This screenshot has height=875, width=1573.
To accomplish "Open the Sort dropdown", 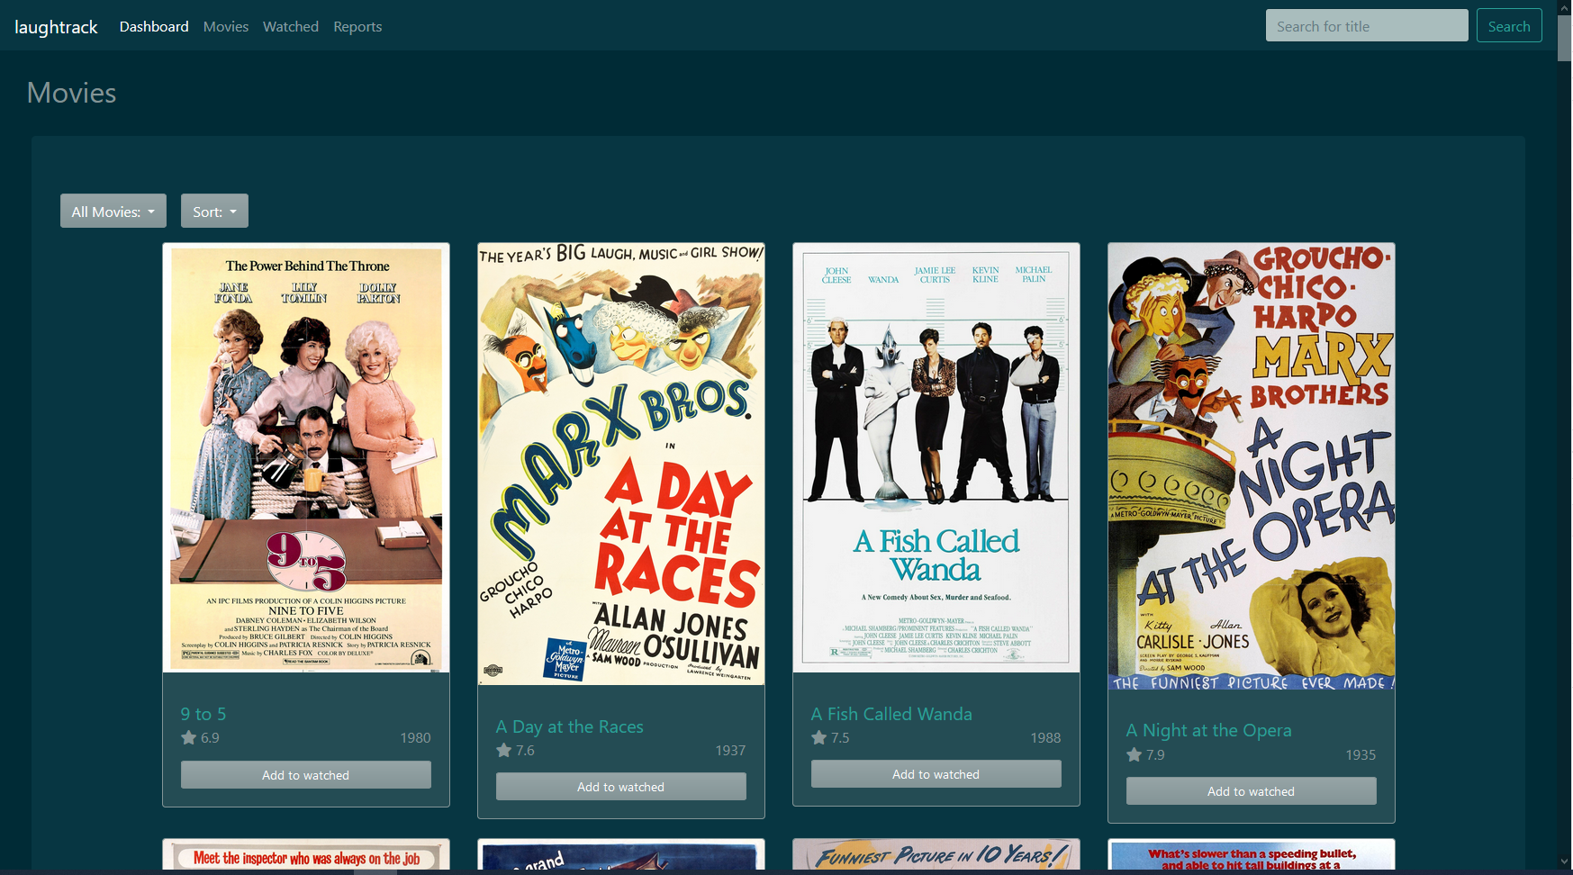I will pyautogui.click(x=214, y=212).
